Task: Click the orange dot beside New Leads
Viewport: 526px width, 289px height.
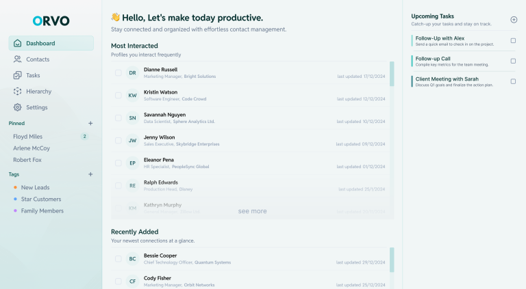Action: pyautogui.click(x=15, y=187)
